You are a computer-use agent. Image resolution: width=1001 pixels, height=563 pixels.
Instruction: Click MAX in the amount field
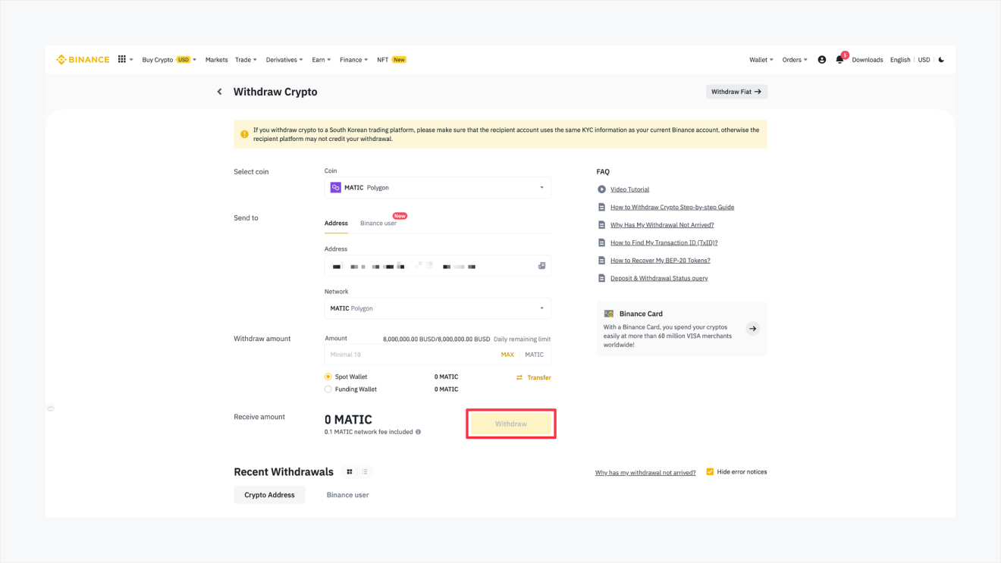507,355
